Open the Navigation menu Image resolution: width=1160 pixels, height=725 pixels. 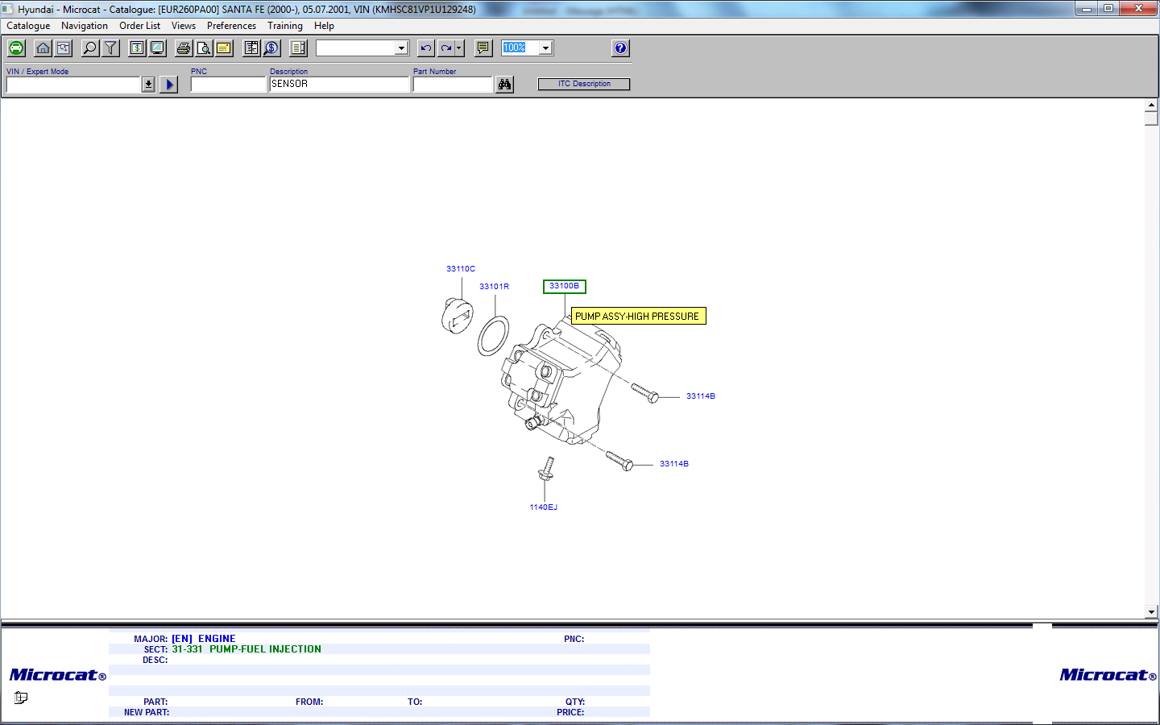(x=85, y=26)
